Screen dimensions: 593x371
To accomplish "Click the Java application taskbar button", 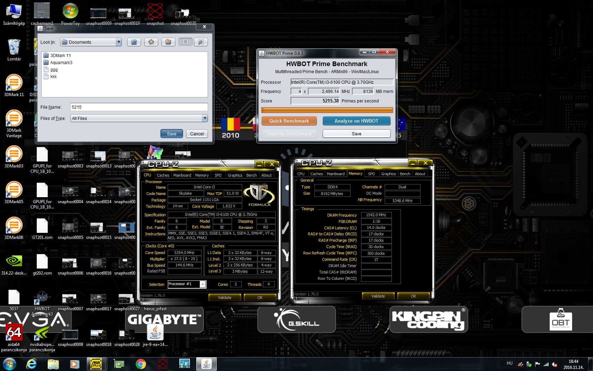I will [206, 364].
